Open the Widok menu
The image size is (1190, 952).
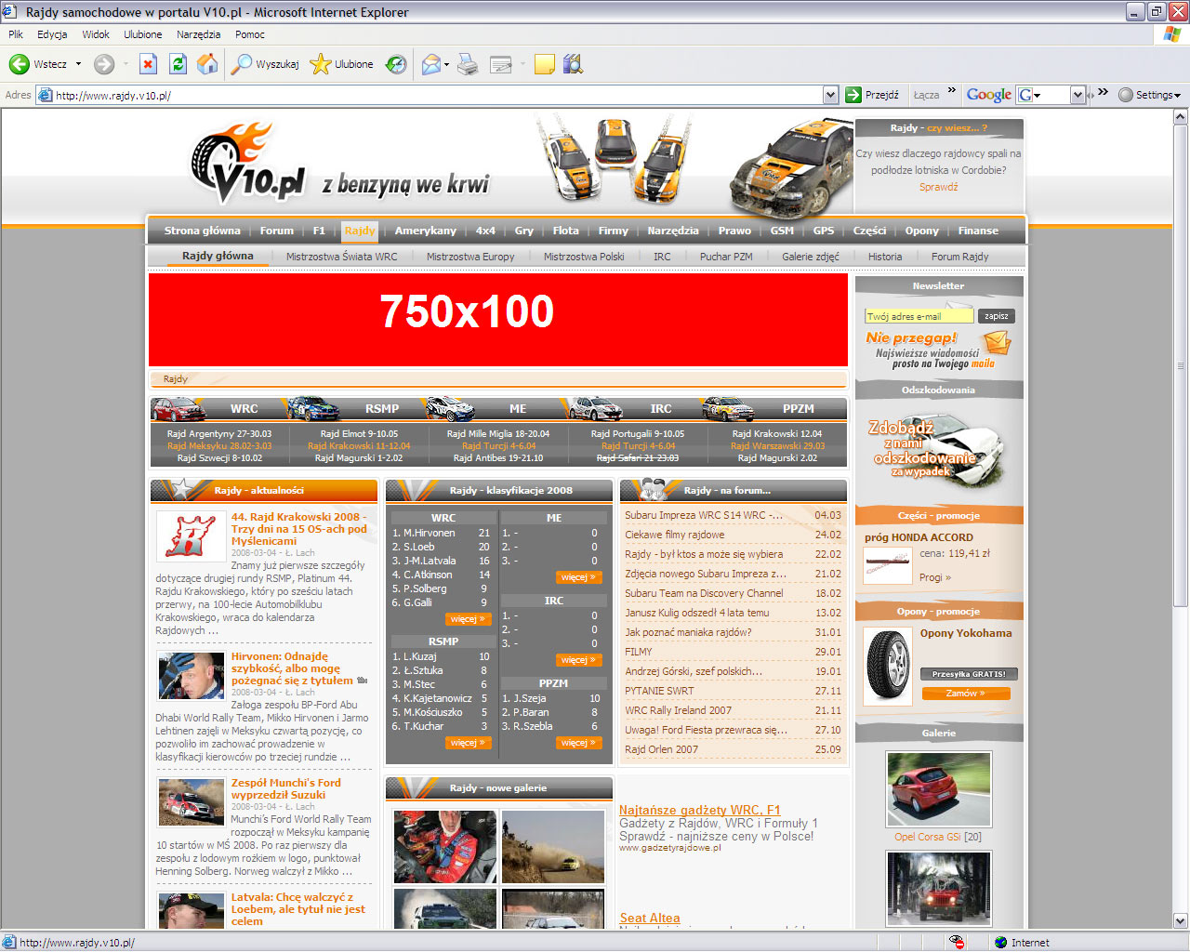(x=96, y=34)
